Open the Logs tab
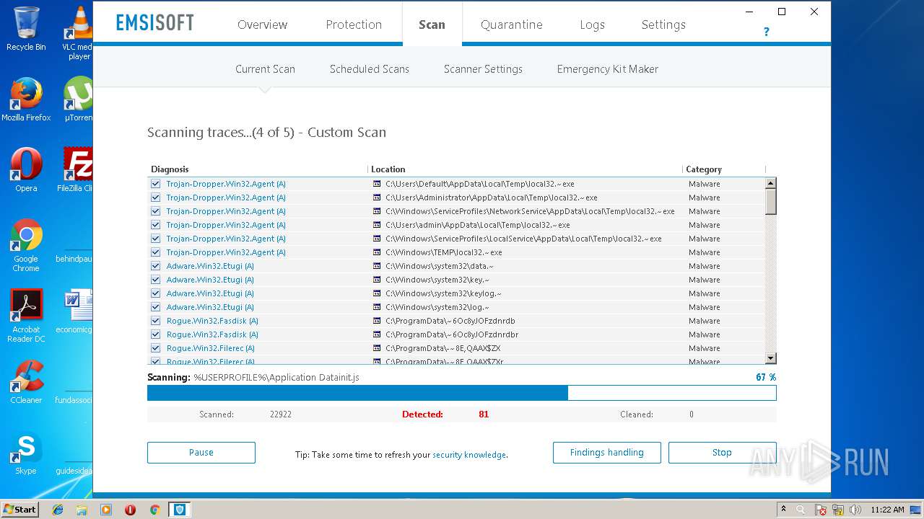924x519 pixels. [x=592, y=25]
